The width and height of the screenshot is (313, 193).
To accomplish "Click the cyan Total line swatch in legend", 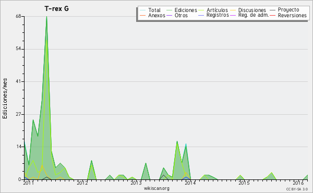I will pos(143,10).
